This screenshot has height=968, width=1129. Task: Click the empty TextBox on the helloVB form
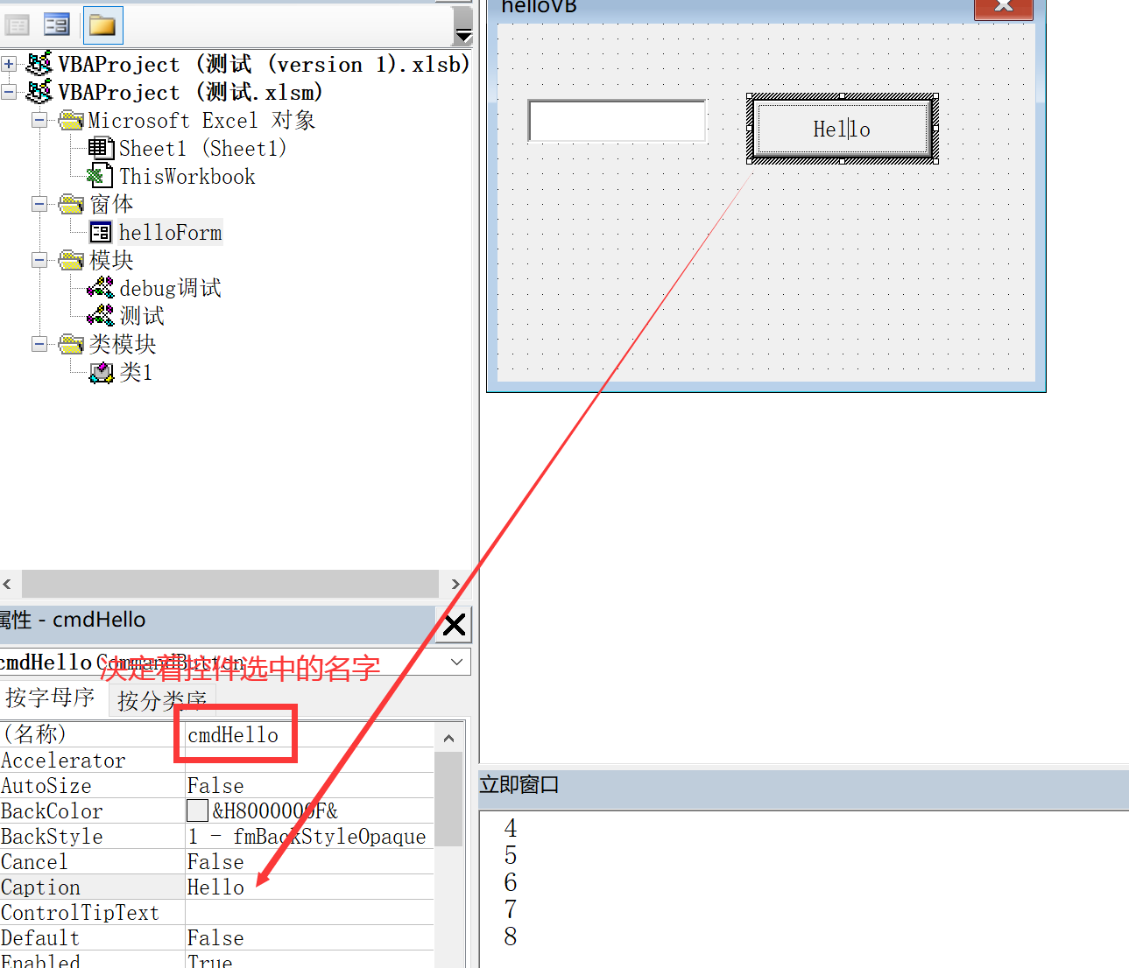click(616, 120)
